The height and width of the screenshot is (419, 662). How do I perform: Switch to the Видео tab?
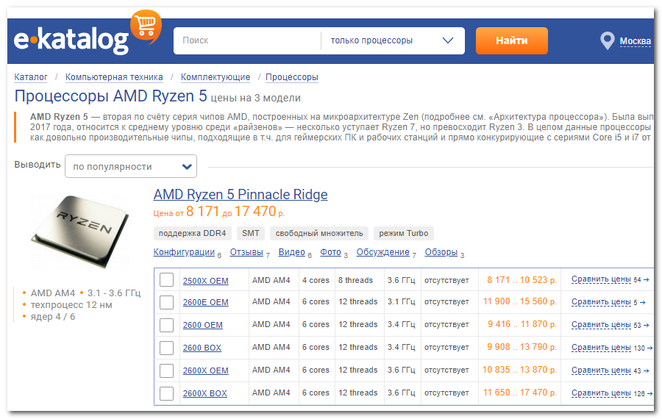pyautogui.click(x=292, y=252)
